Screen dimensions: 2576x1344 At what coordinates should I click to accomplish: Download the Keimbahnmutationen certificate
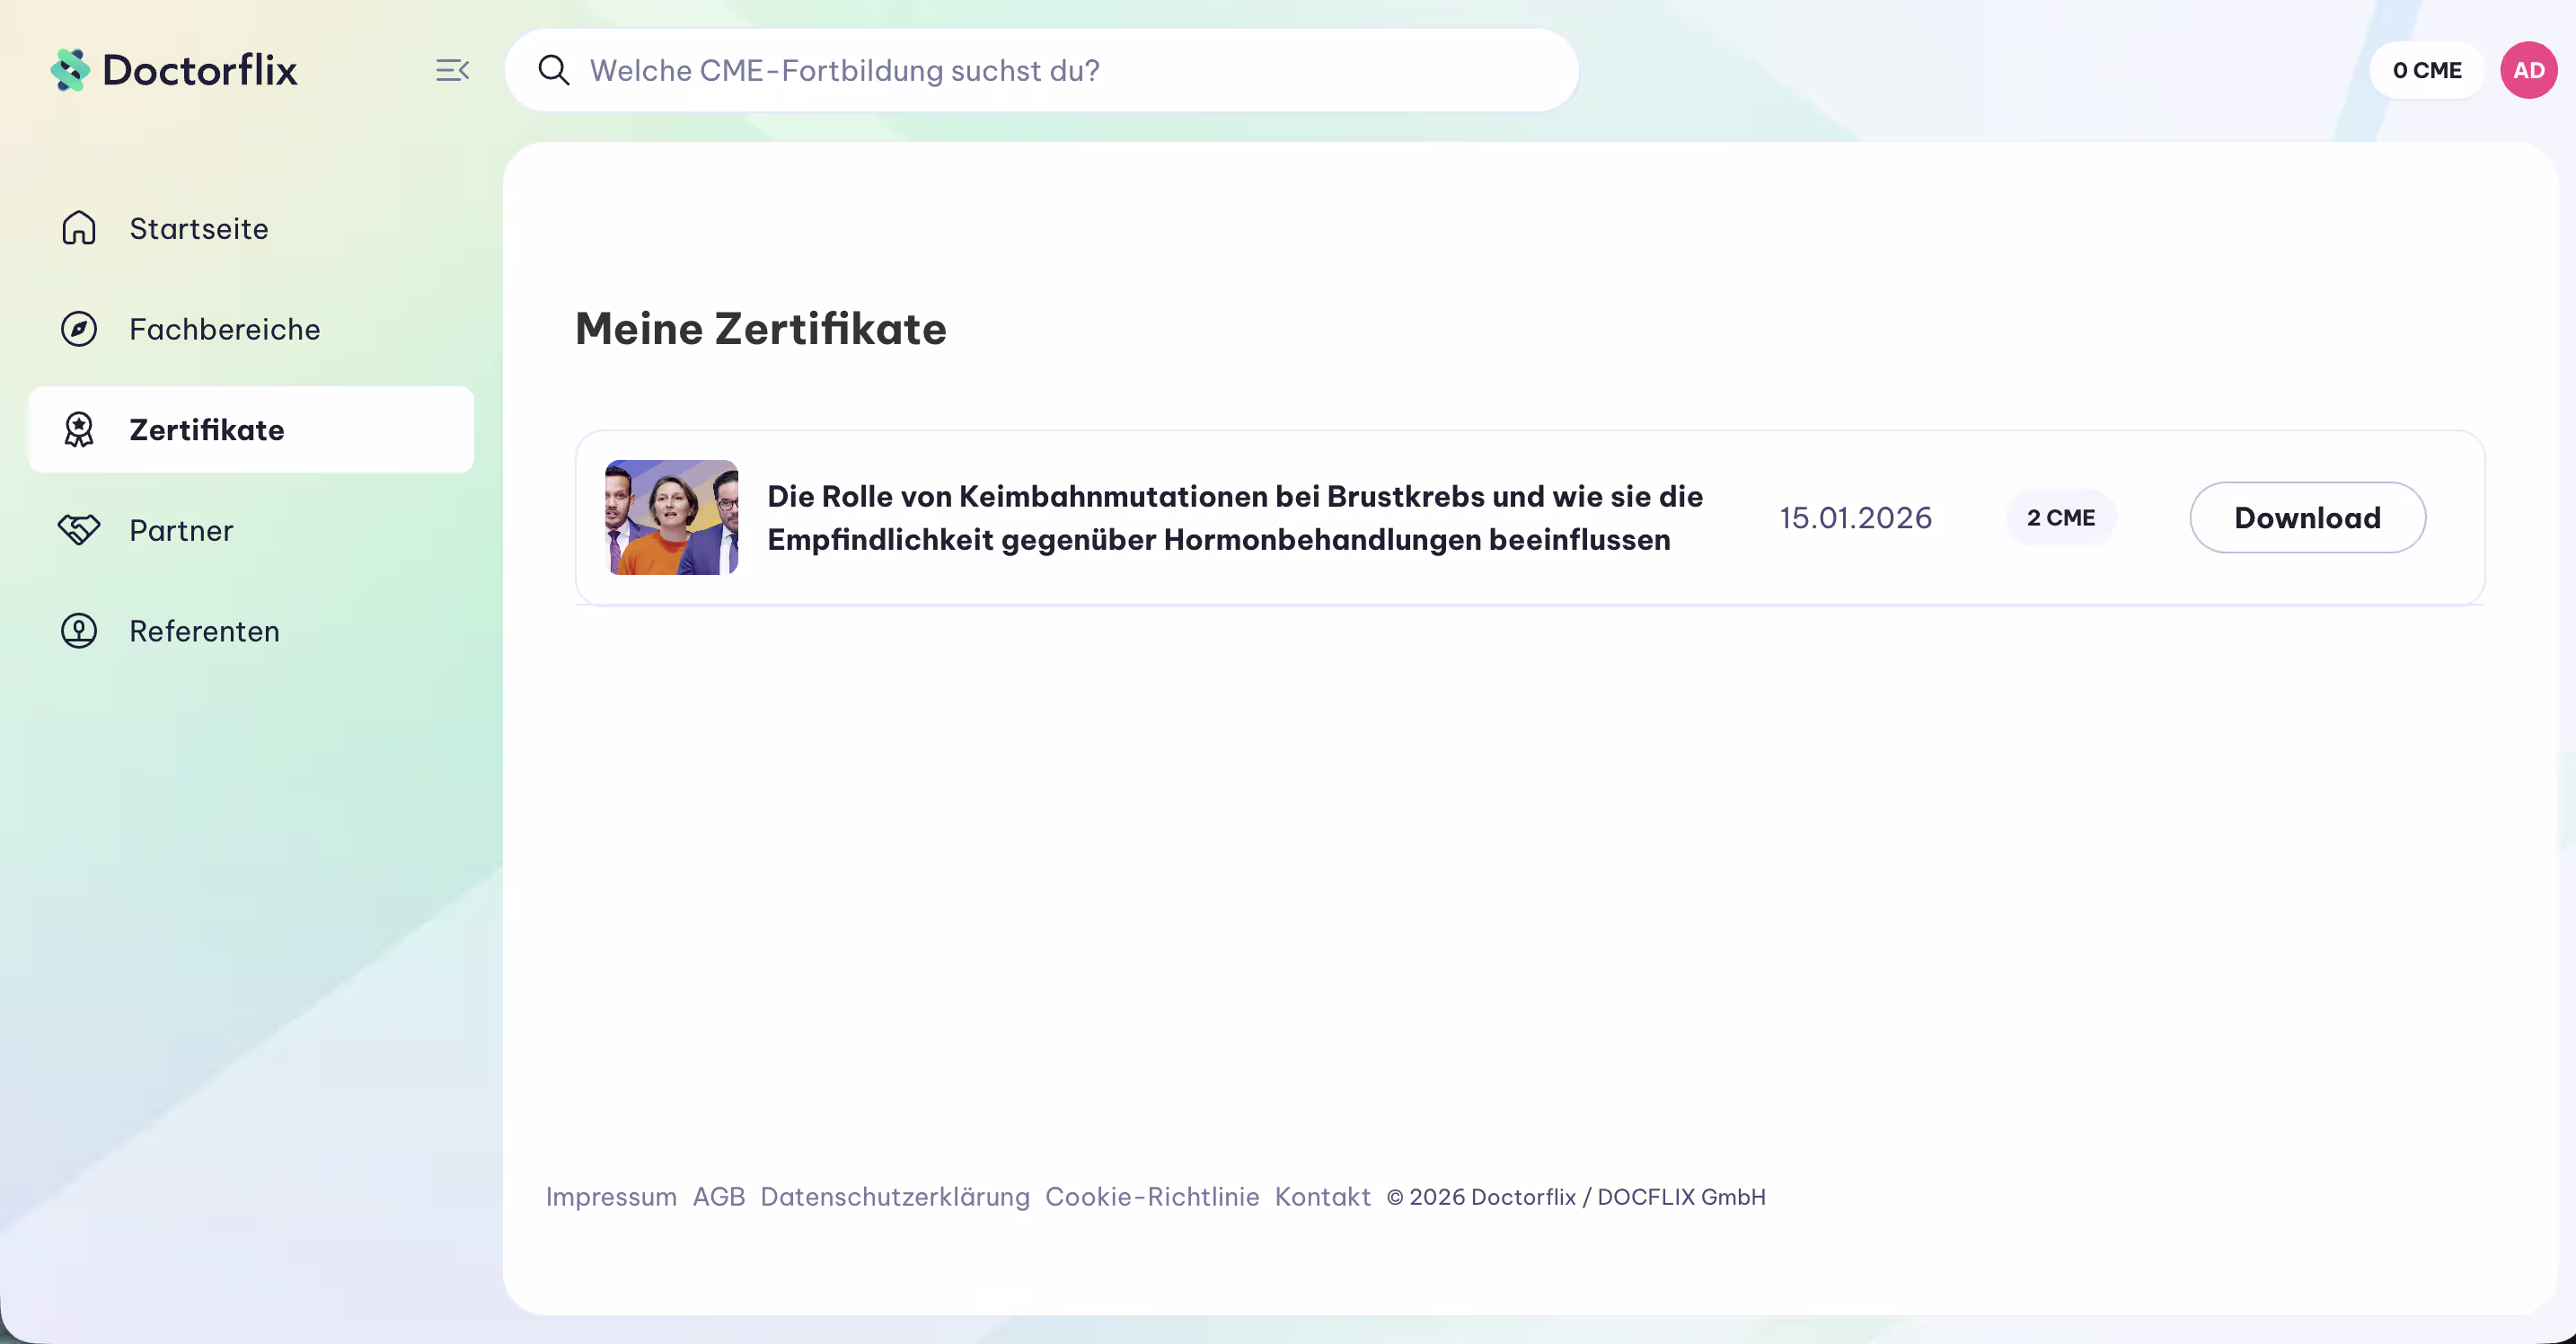[x=2307, y=517]
